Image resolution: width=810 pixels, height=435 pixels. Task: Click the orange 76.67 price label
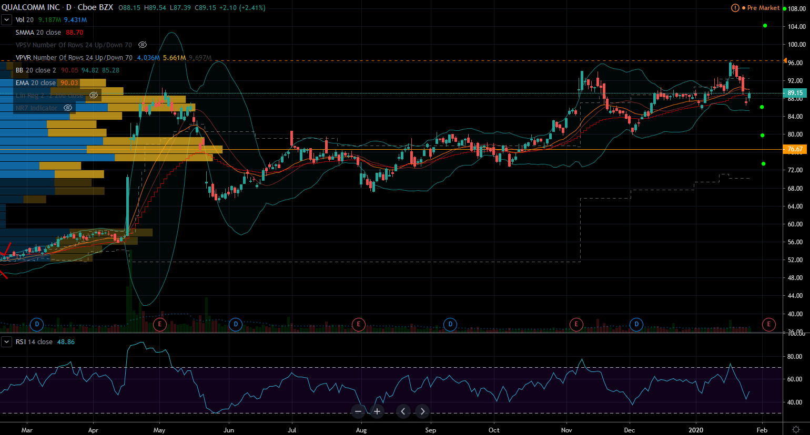pyautogui.click(x=795, y=150)
